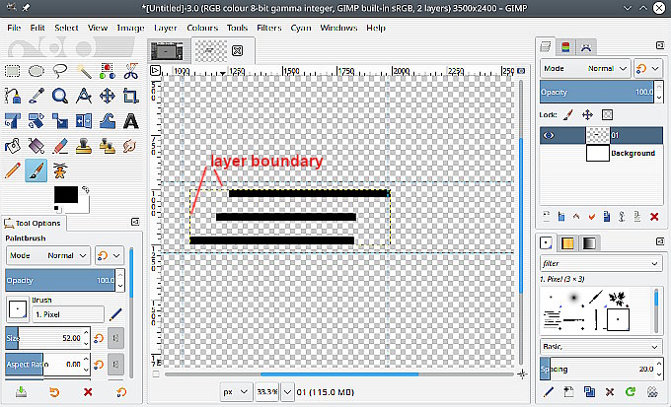Adjust the layer Opacity slider

597,92
